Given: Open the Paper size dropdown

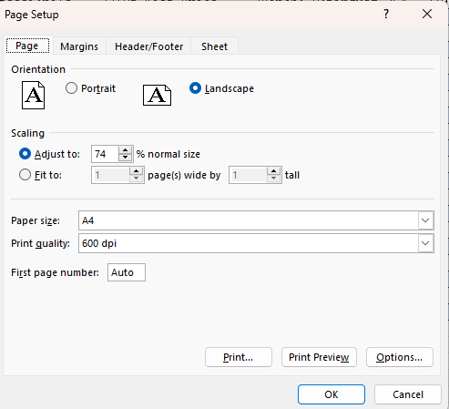Looking at the screenshot, I should 425,220.
